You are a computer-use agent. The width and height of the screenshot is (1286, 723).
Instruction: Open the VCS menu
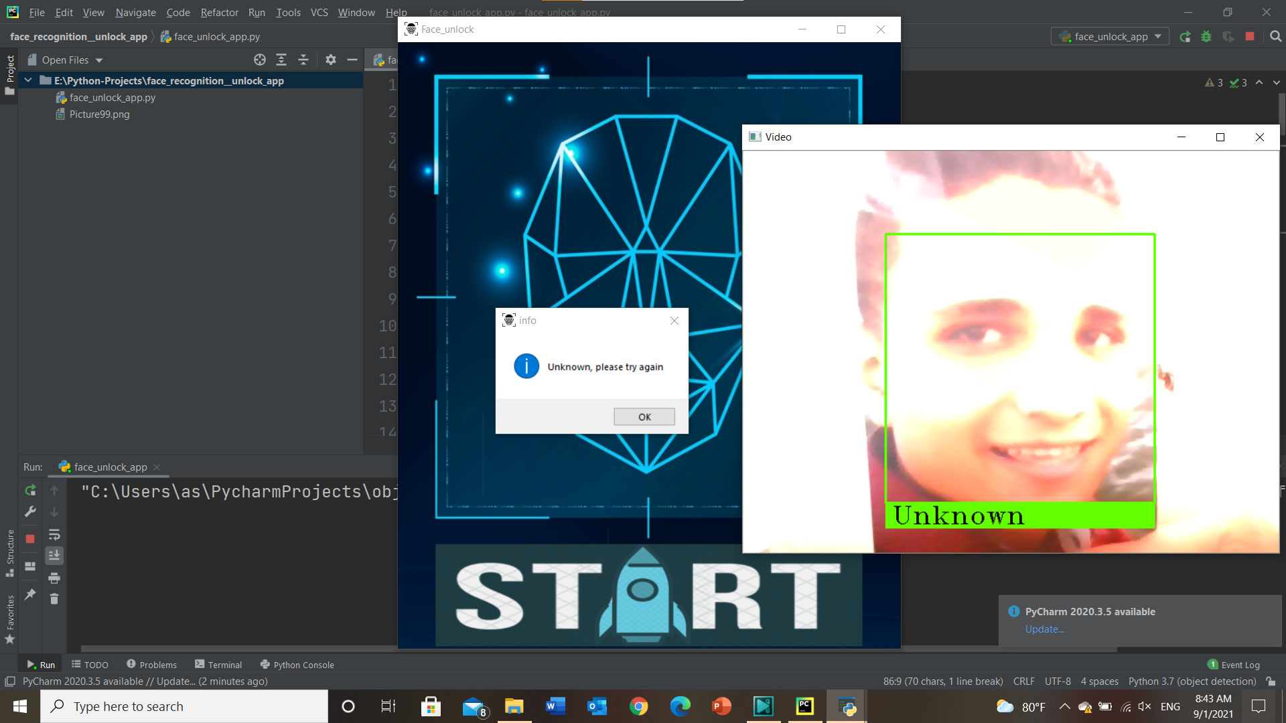319,12
